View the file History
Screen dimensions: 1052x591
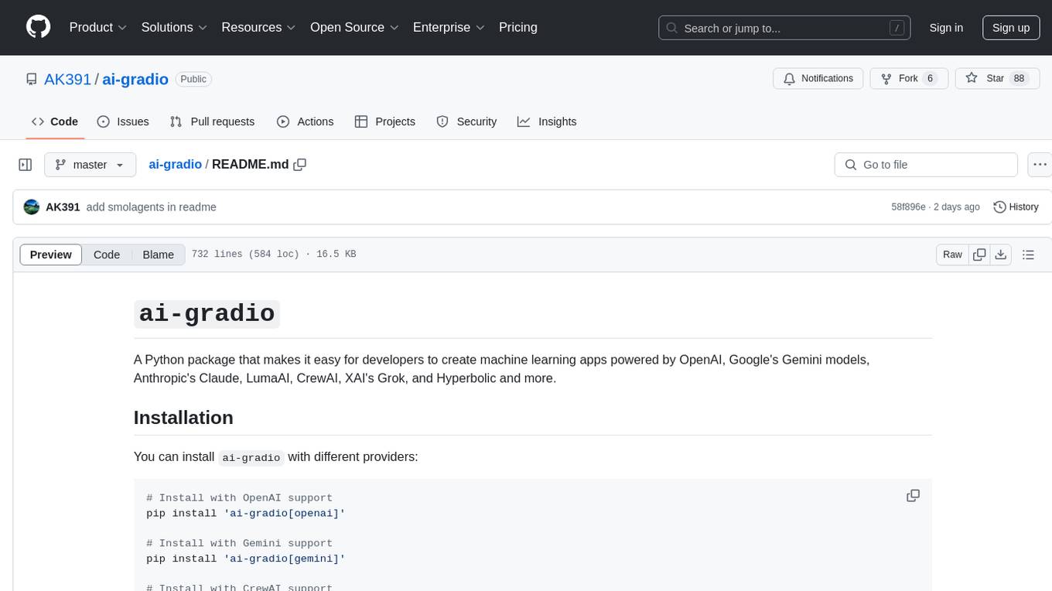(x=1016, y=207)
